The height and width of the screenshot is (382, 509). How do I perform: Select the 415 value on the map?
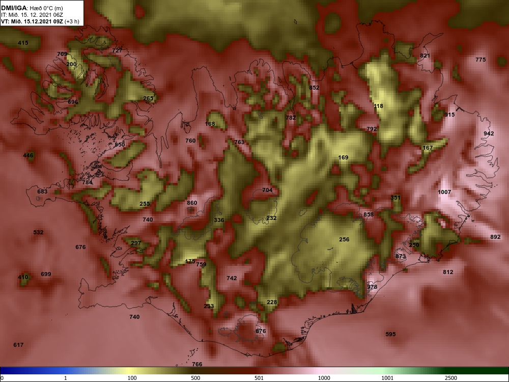coord(23,43)
